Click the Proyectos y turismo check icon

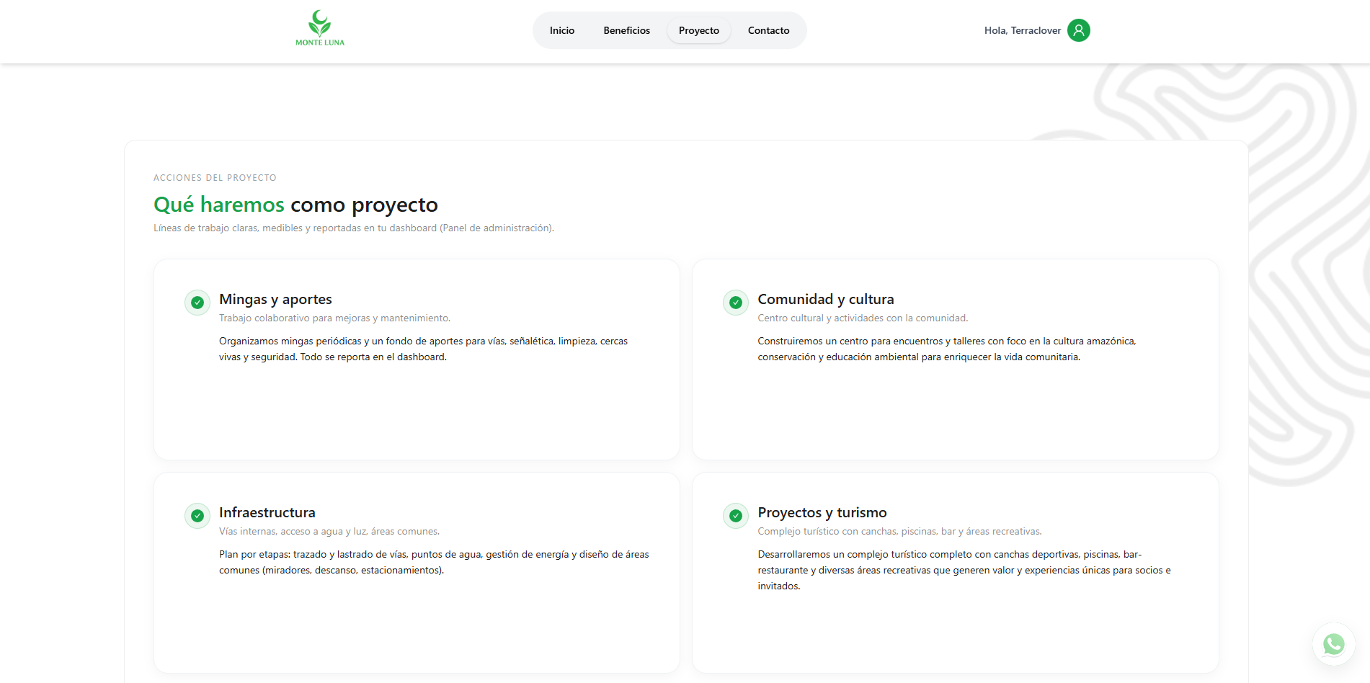(x=736, y=516)
